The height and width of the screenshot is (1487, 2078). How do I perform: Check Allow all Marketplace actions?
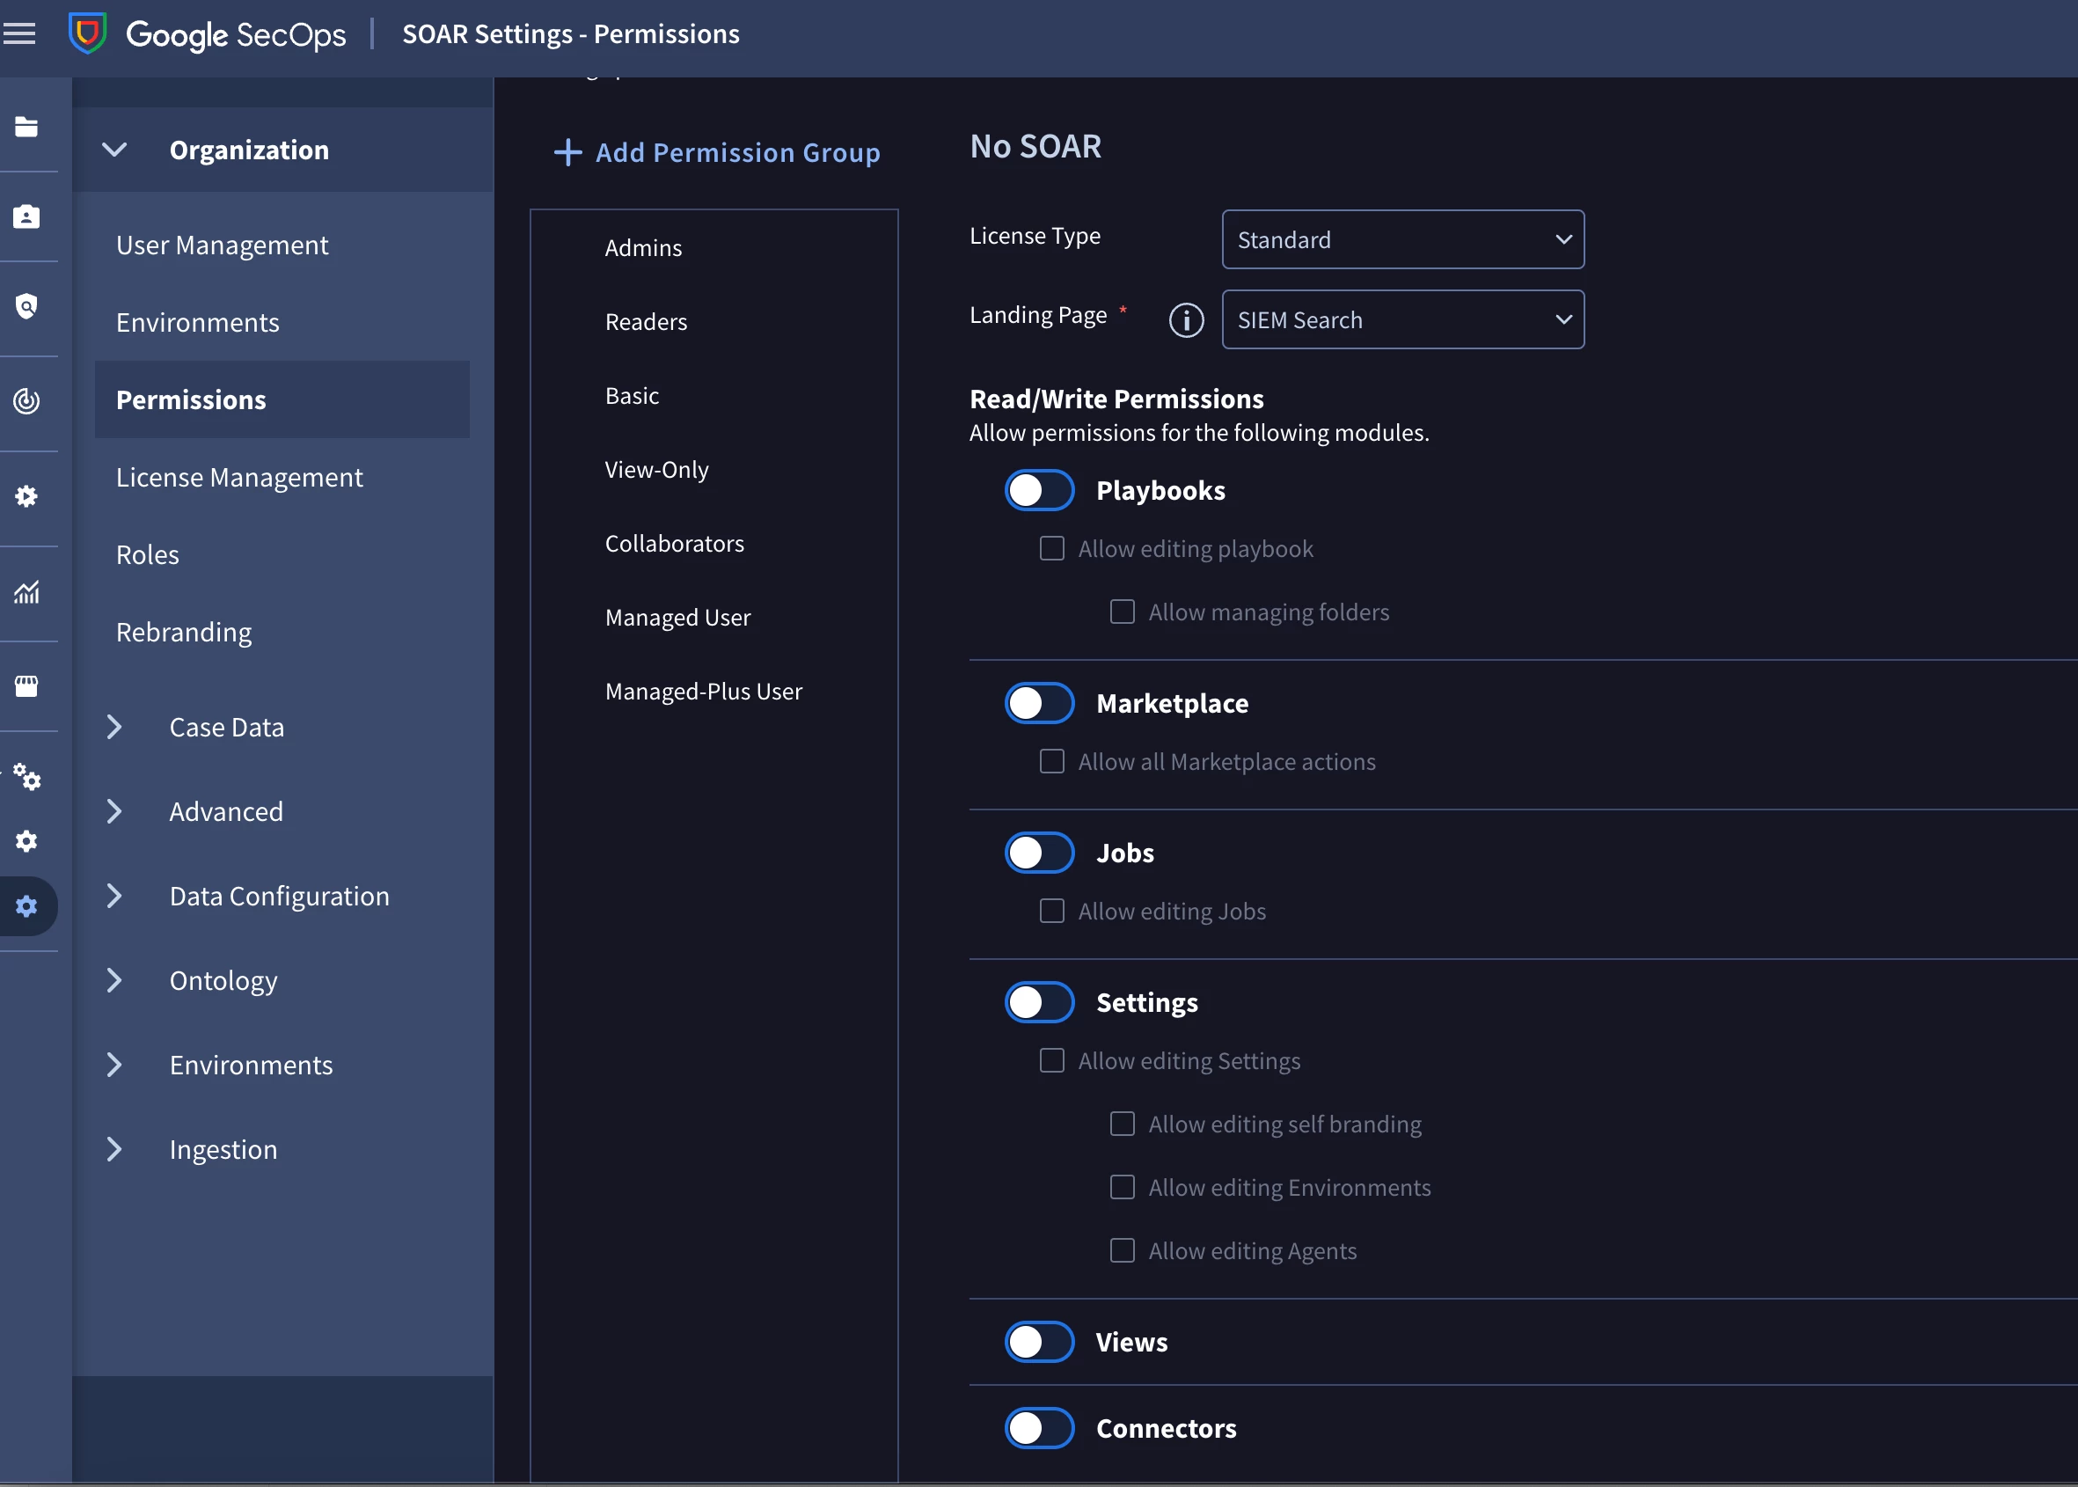click(x=1052, y=762)
